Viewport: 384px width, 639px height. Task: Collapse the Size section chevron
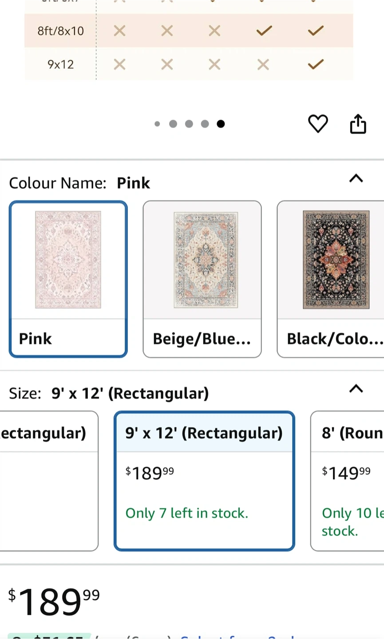(x=356, y=389)
